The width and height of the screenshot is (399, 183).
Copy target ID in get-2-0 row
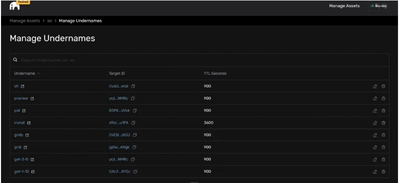tap(133, 160)
